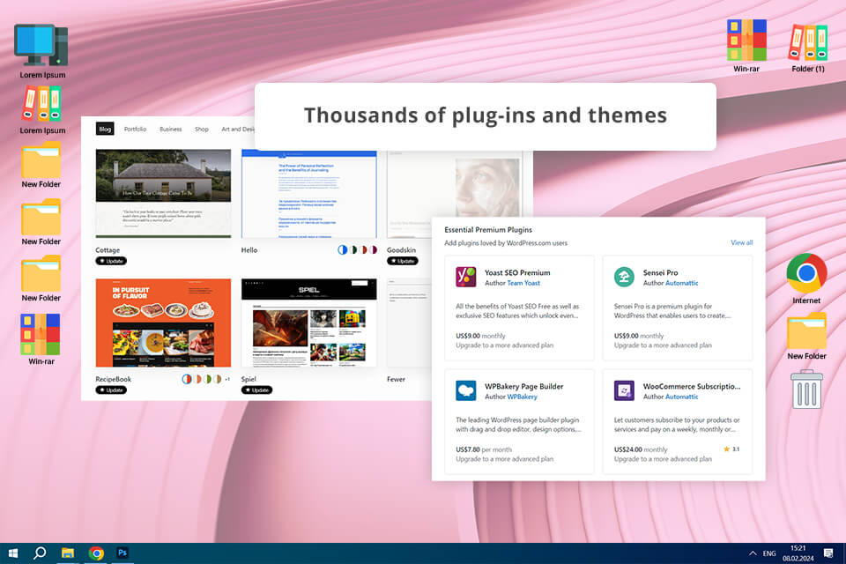Open the Cottage theme thumbnail
Image resolution: width=846 pixels, height=564 pixels.
click(163, 193)
